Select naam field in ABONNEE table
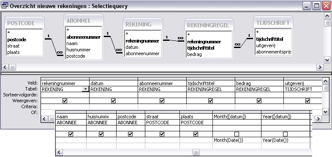Viewport: 332px width, 157px height. 72,43
